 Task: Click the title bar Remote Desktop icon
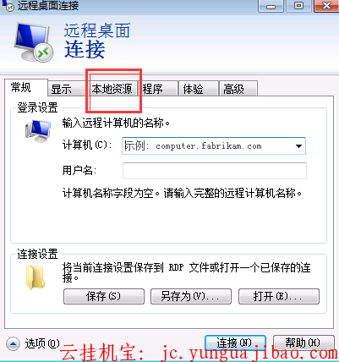click(8, 5)
